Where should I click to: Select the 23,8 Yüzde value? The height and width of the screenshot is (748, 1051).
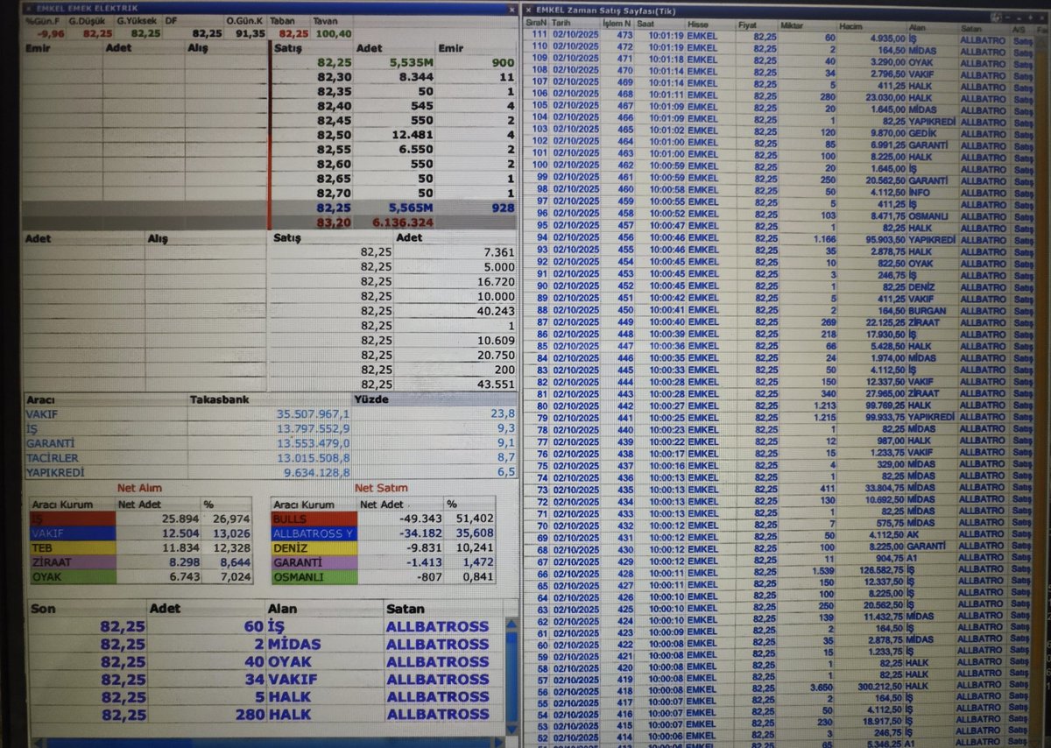tap(504, 414)
